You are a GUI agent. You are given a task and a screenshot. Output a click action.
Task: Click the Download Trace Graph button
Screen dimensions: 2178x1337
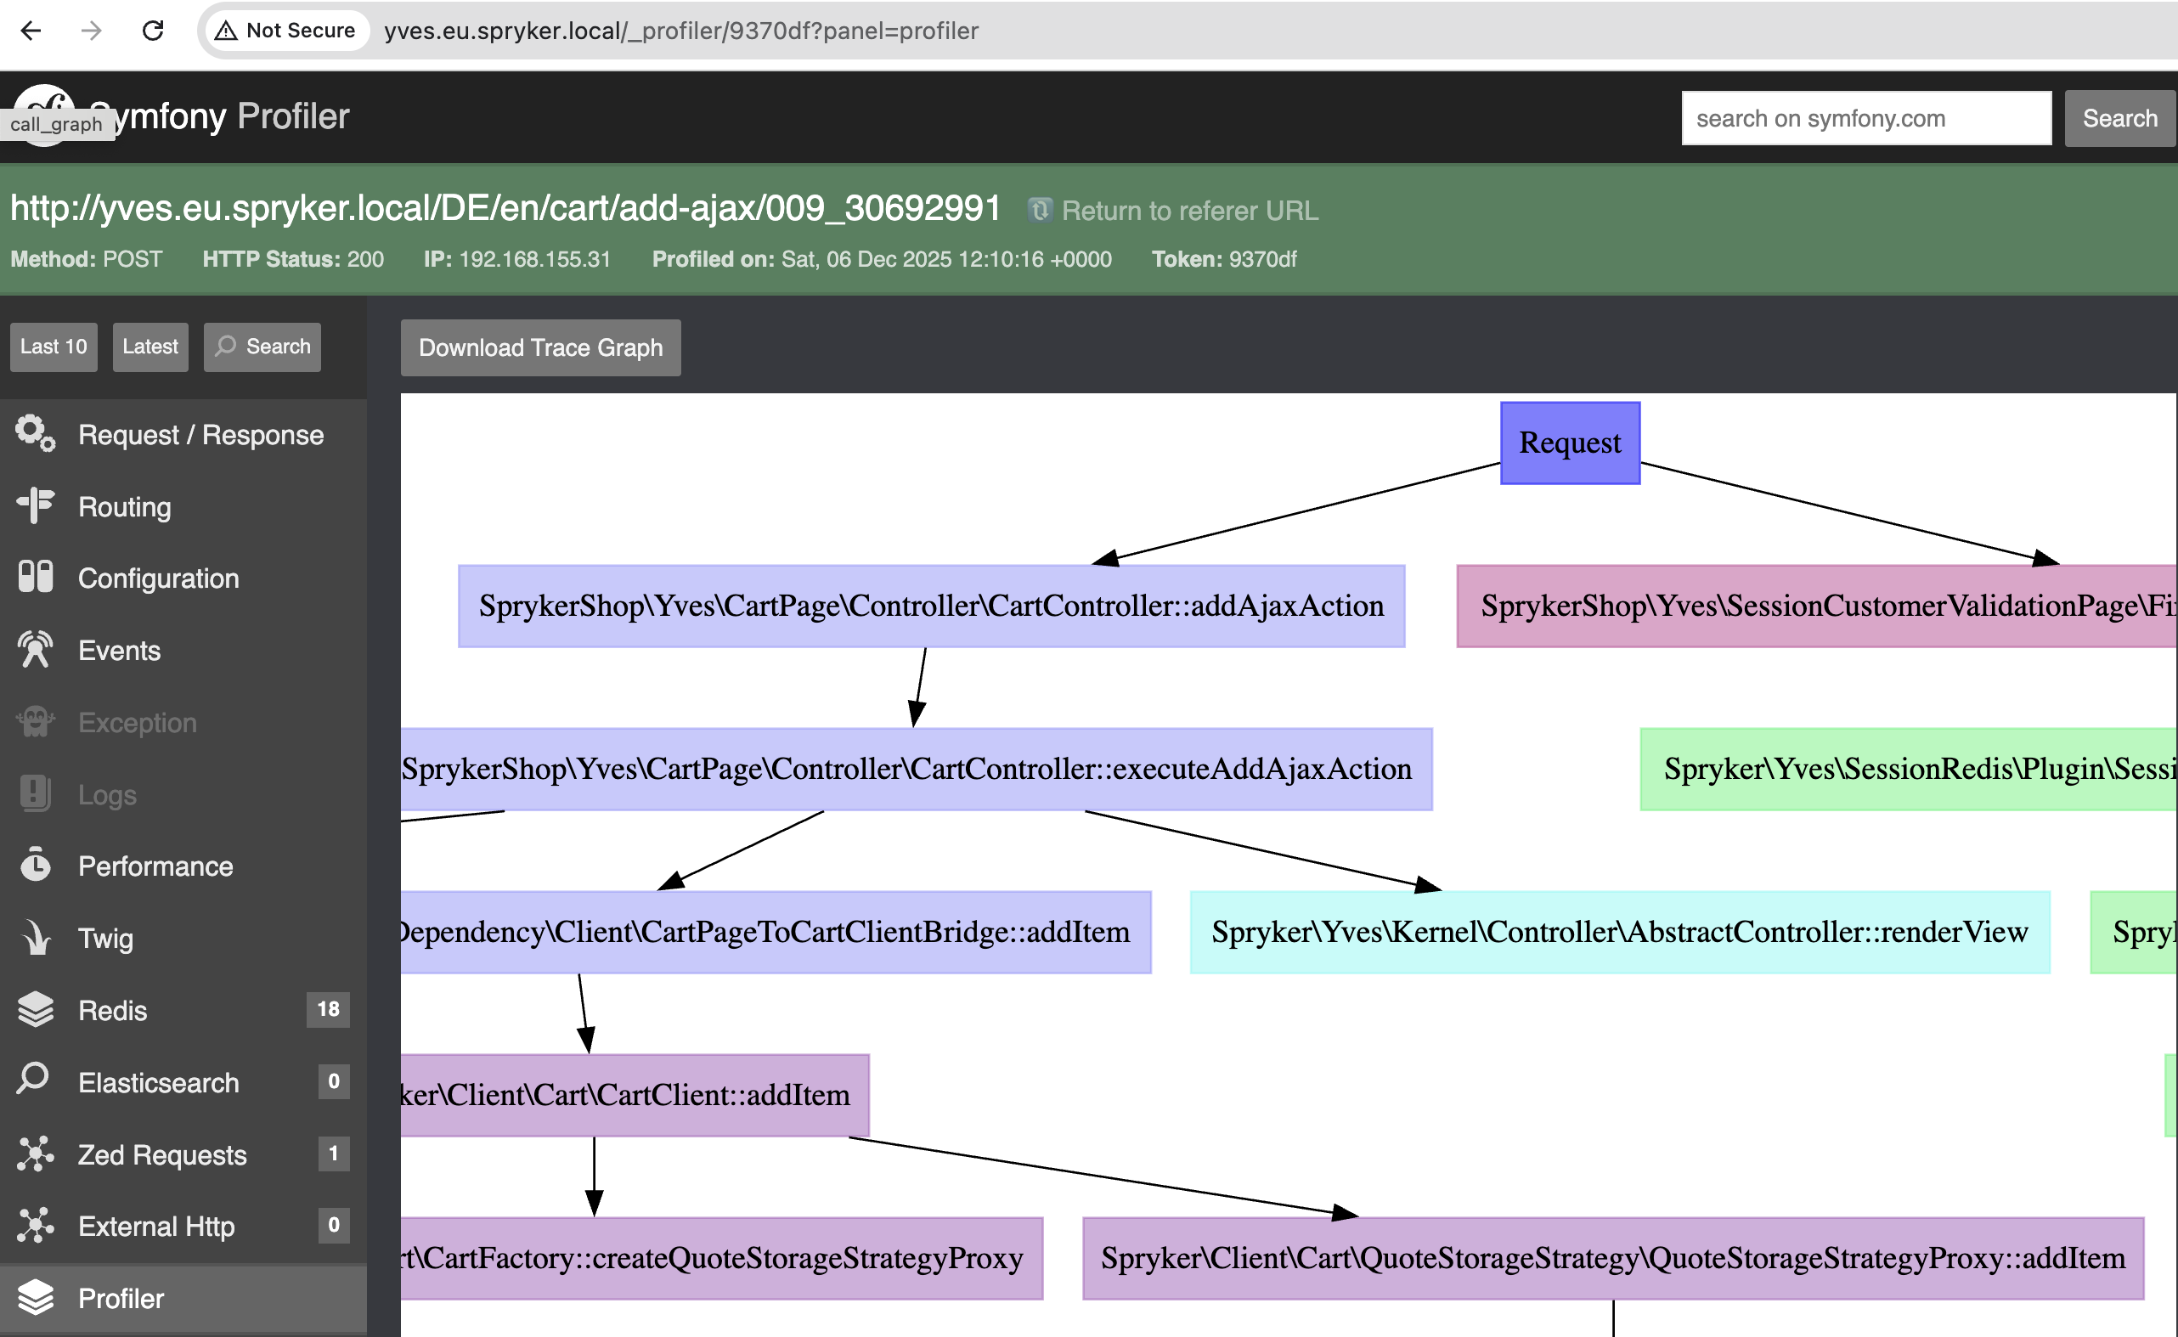[540, 347]
